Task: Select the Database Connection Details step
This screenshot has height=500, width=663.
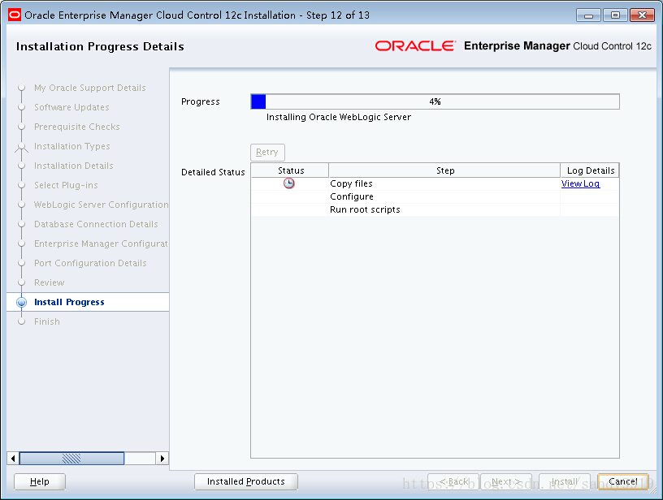Action: (96, 224)
